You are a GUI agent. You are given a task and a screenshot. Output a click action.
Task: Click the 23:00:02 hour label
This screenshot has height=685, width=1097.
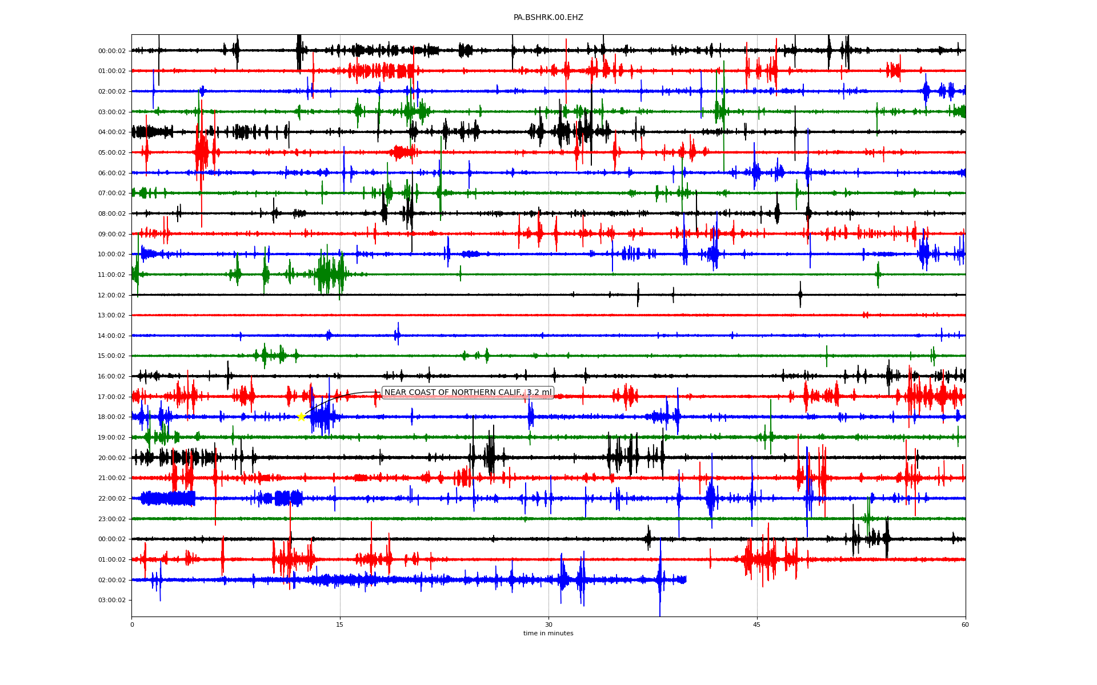tap(111, 519)
